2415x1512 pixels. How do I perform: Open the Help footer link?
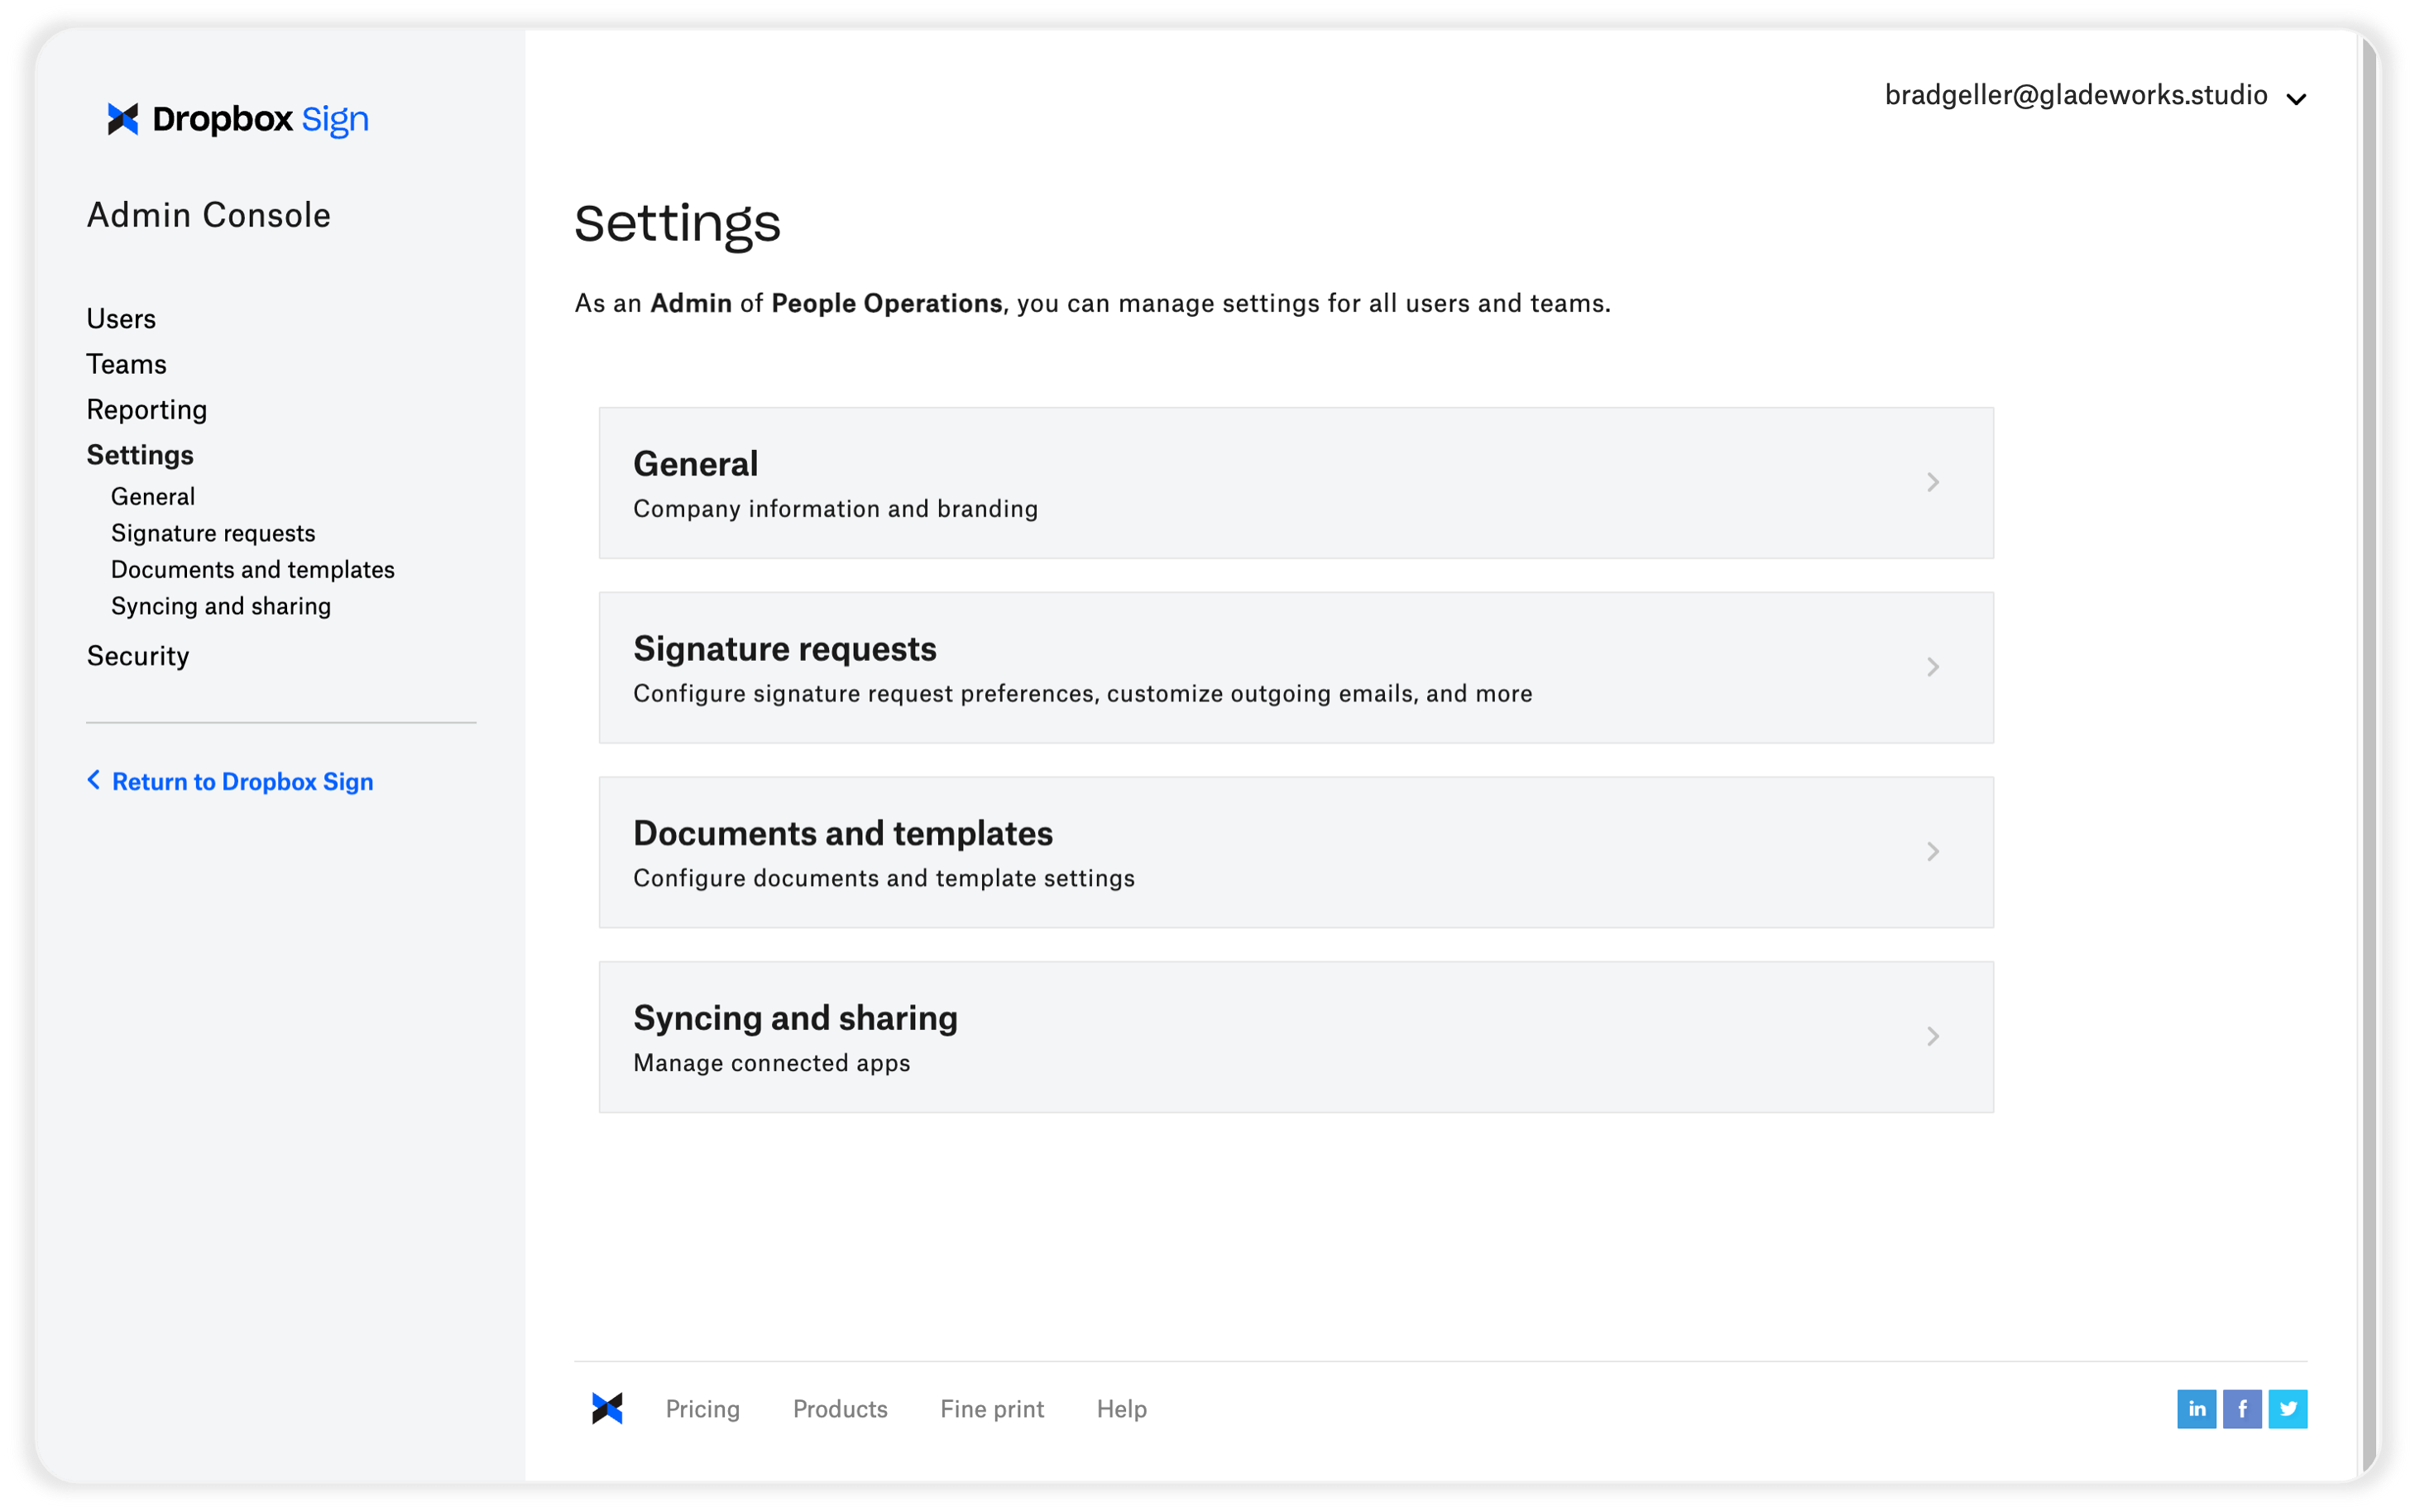click(x=1122, y=1409)
